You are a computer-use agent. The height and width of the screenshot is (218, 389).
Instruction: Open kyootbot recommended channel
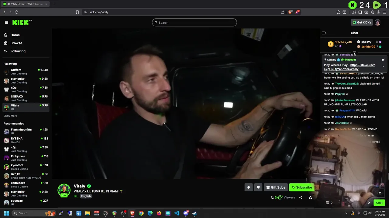[26, 167]
